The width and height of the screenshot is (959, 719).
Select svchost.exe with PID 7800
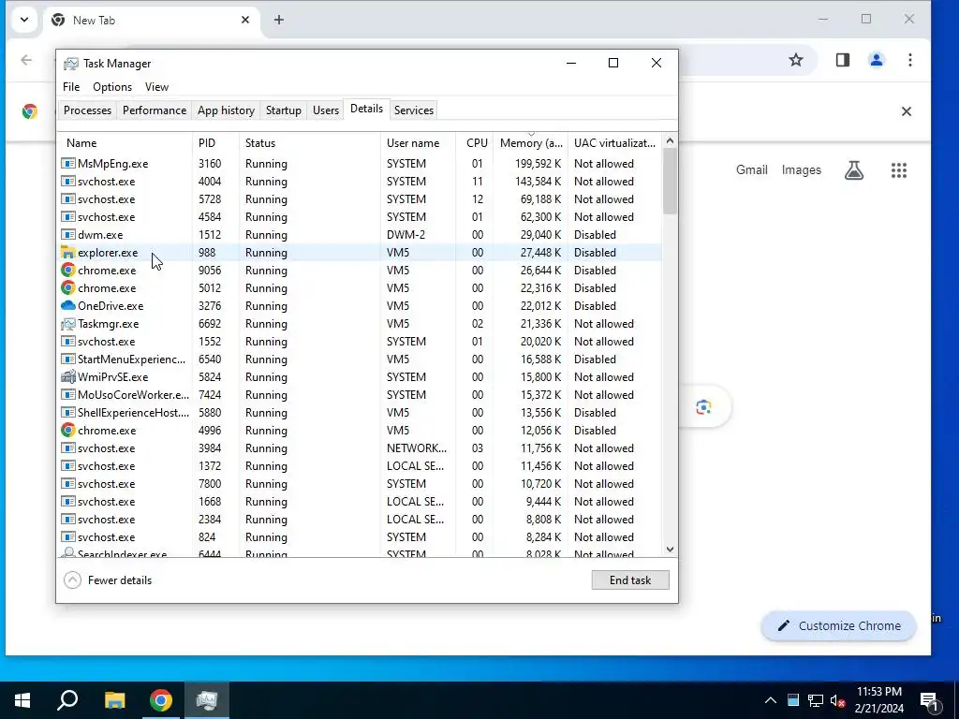tap(361, 484)
